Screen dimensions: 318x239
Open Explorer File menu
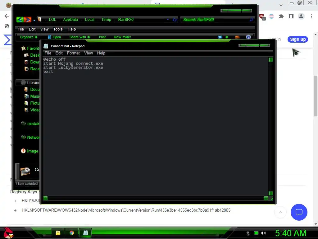tap(21, 29)
